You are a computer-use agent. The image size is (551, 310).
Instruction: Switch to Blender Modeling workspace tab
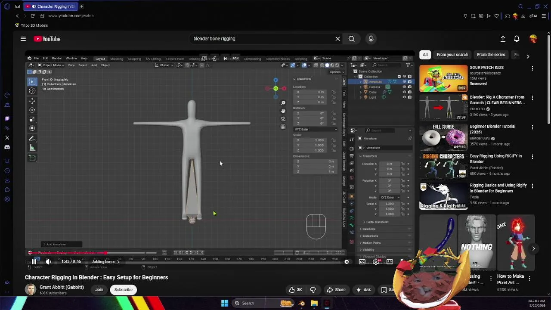click(116, 59)
